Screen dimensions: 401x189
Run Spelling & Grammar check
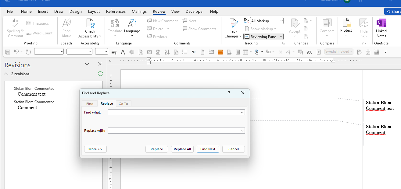point(15,28)
